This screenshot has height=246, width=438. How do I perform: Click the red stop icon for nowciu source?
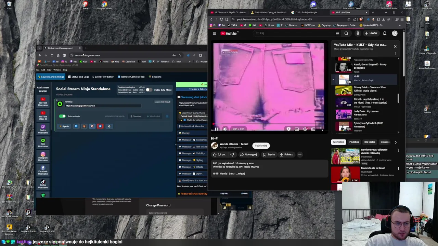(100, 126)
